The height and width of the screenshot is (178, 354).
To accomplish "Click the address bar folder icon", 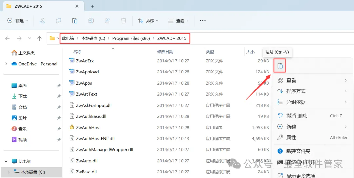I will tap(52, 38).
